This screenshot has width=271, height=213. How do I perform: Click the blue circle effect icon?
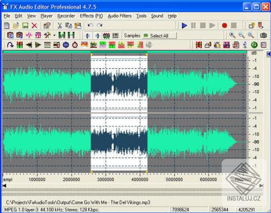point(66,45)
